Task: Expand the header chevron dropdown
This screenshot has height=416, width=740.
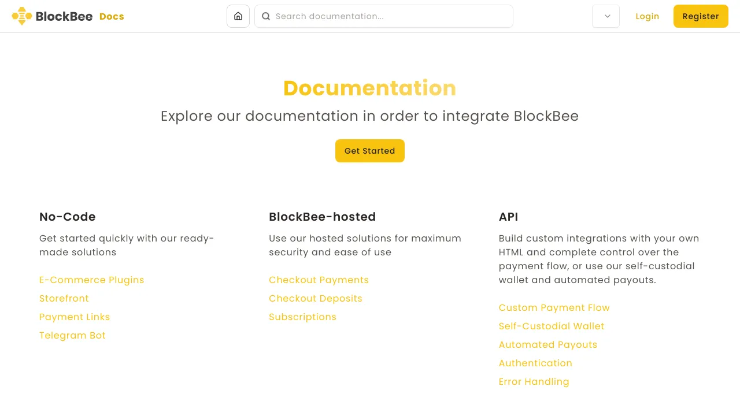Action: pos(606,16)
